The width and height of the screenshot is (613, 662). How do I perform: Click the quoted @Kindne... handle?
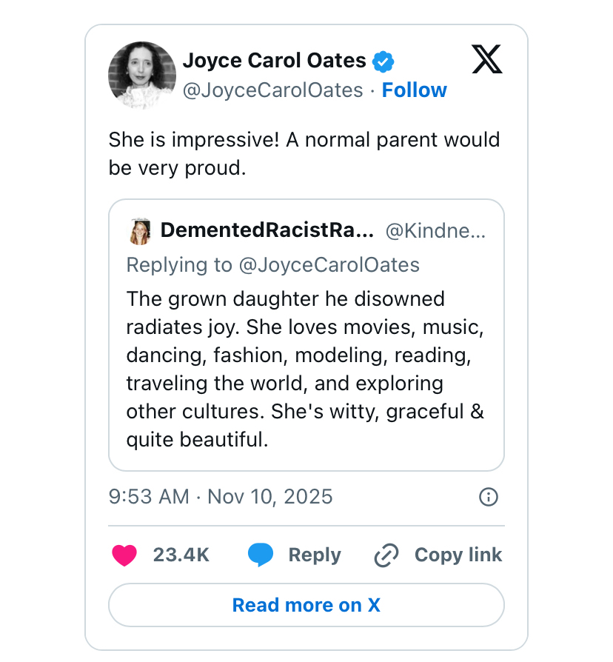click(x=435, y=231)
